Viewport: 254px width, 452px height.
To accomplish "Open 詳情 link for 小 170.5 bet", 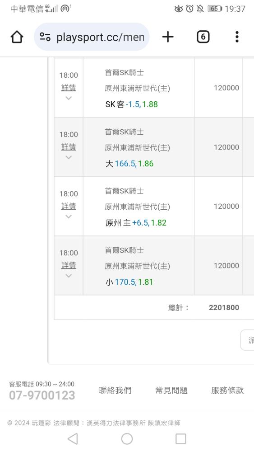I will click(x=69, y=265).
